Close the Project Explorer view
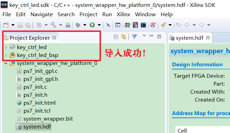This screenshot has height=133, width=230. pyautogui.click(x=54, y=38)
